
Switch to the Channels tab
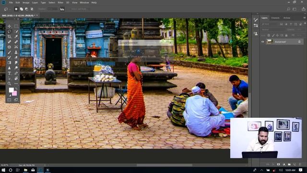coord(275,18)
